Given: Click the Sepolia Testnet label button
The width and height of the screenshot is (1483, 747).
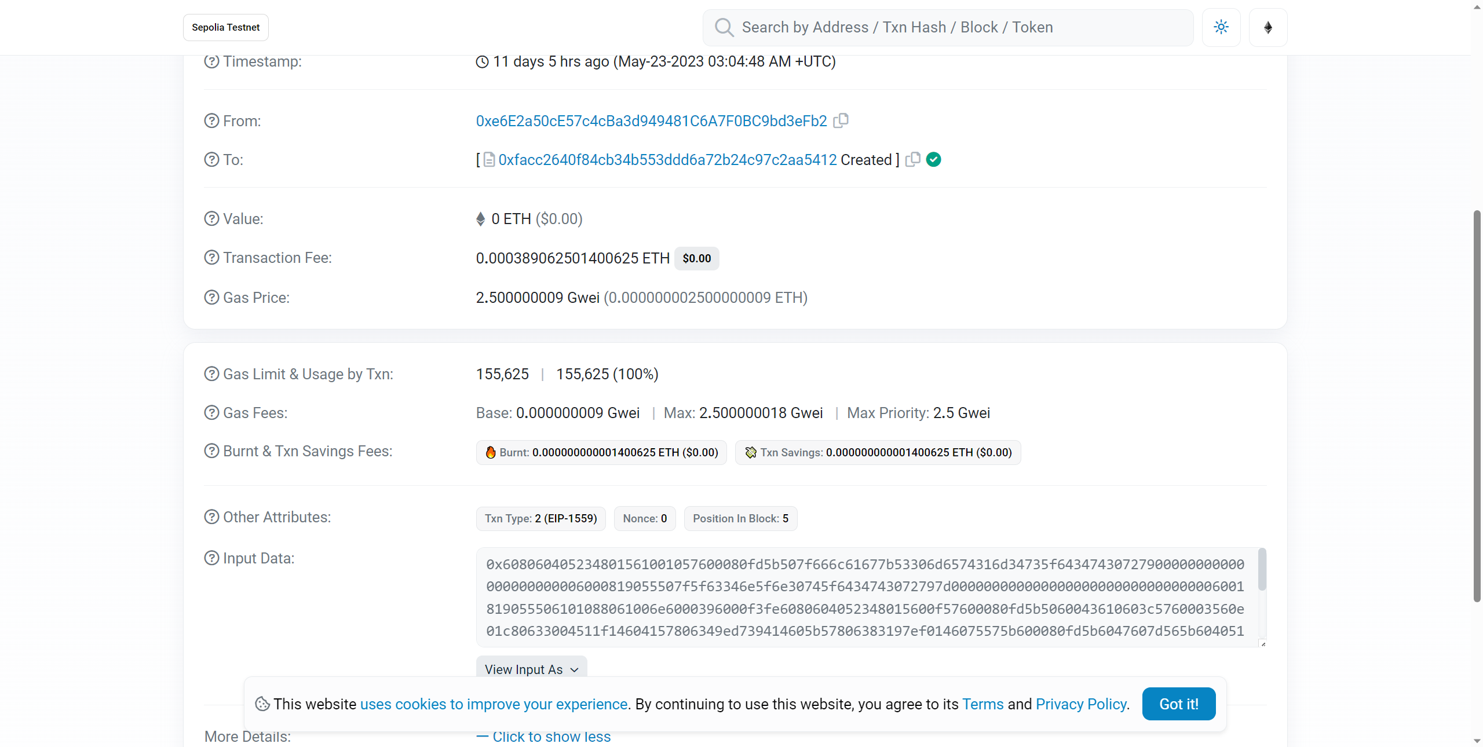Looking at the screenshot, I should (225, 27).
